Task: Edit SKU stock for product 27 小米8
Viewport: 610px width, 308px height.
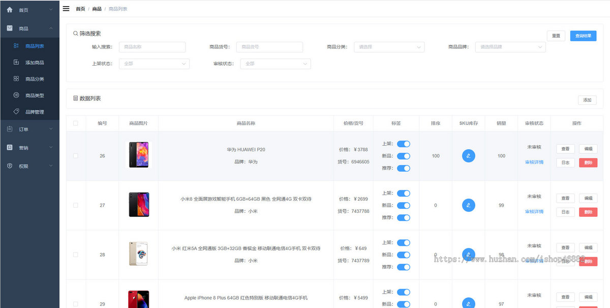Action: click(x=468, y=205)
